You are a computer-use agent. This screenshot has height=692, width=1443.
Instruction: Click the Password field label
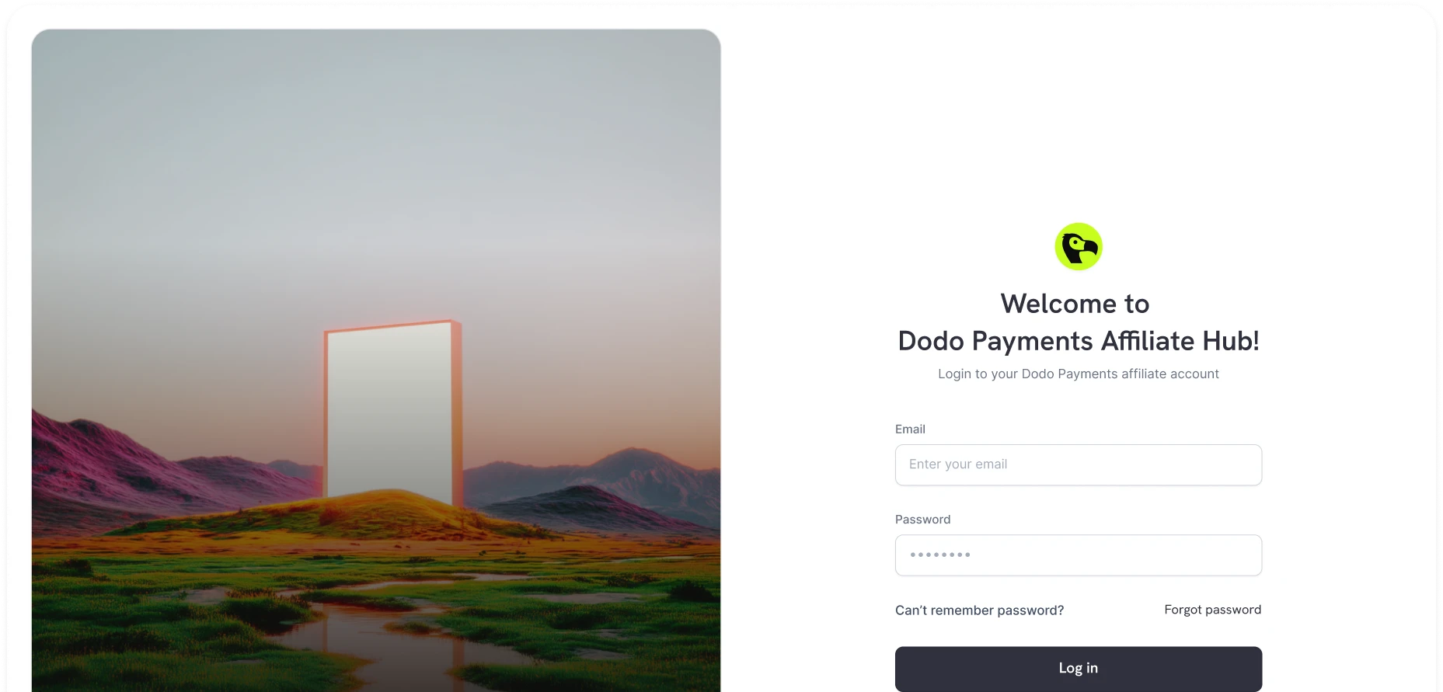click(x=922, y=519)
